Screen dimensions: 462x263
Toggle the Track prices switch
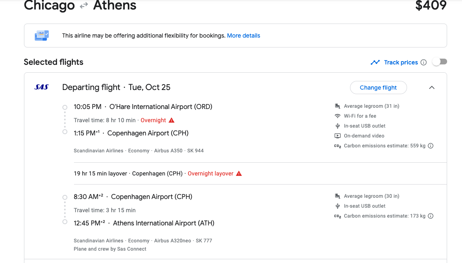(440, 62)
